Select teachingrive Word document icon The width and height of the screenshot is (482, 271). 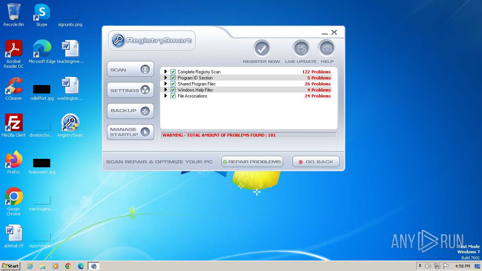[x=70, y=52]
